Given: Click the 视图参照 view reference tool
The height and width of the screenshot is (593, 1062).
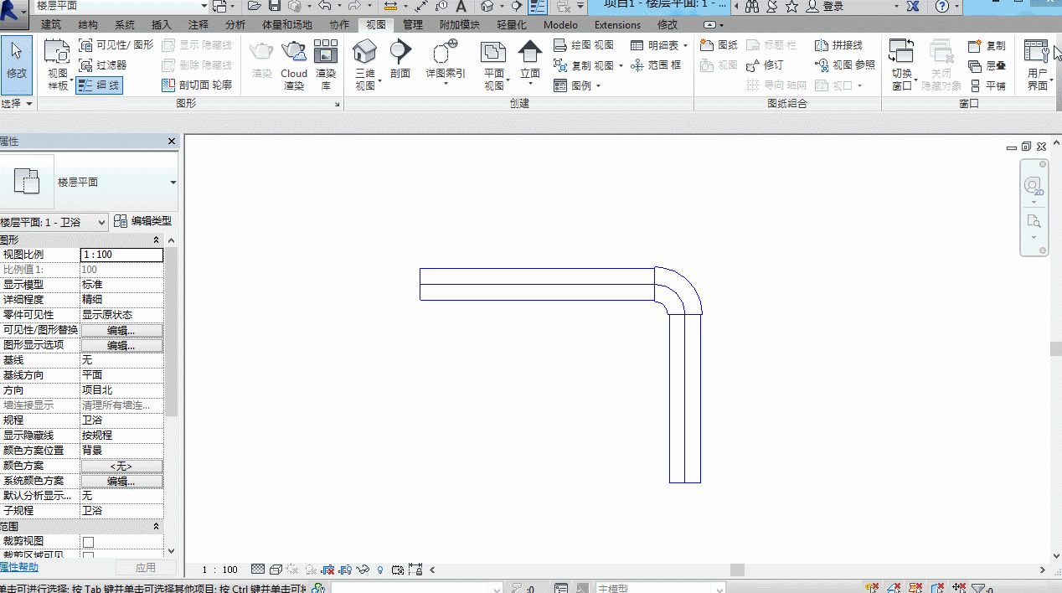Looking at the screenshot, I should pos(844,64).
